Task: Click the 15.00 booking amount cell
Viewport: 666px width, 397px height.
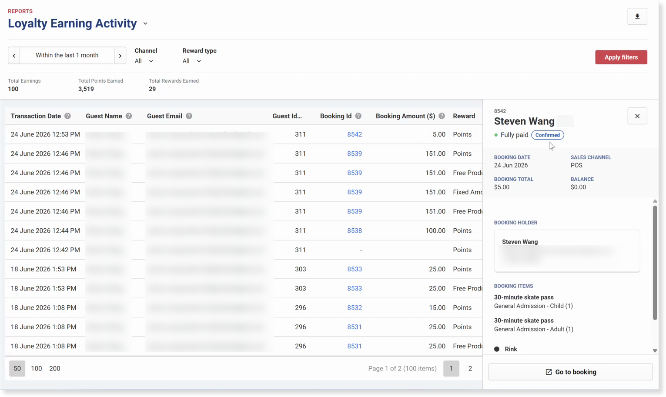Action: (437, 307)
